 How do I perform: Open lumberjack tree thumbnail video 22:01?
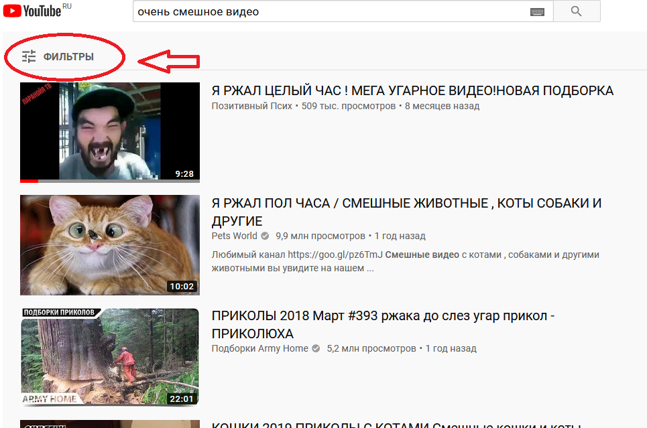(110, 358)
